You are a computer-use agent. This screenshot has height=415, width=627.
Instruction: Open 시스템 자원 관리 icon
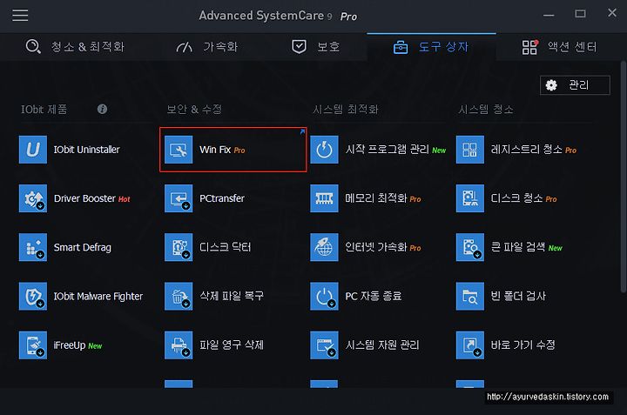(324, 345)
